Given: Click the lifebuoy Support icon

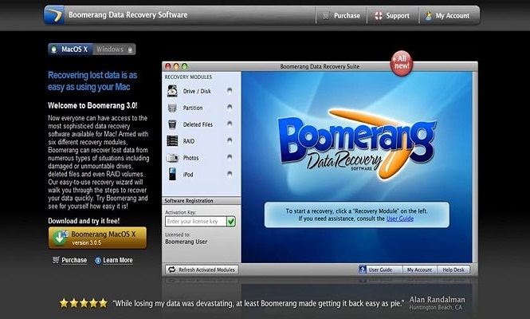Looking at the screenshot, I should [379, 16].
